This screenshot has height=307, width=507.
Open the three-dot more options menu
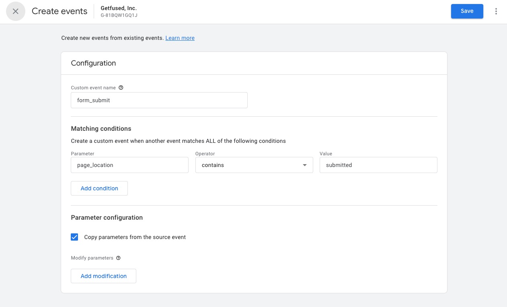tap(496, 11)
